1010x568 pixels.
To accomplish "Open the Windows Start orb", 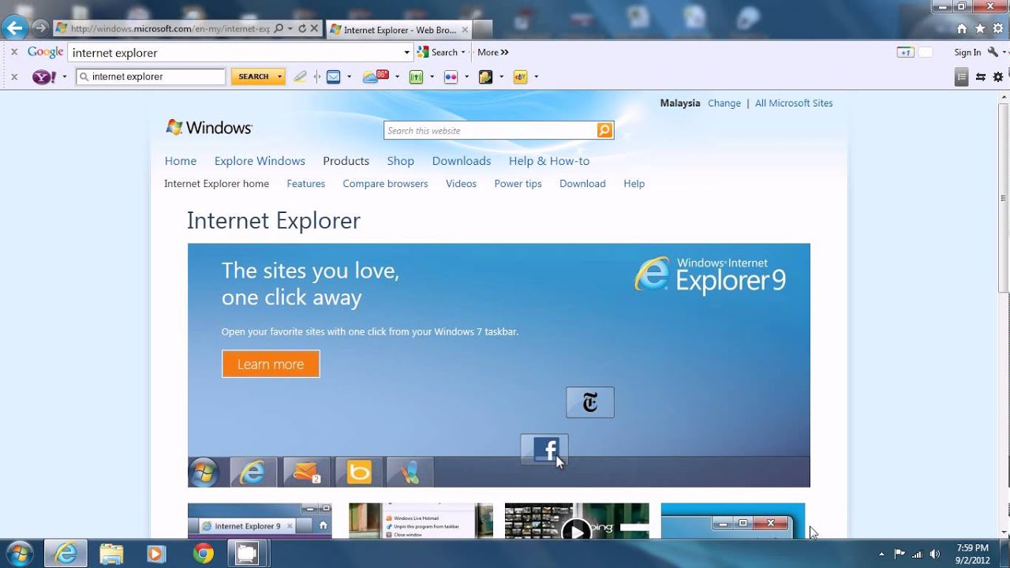I will tap(20, 553).
